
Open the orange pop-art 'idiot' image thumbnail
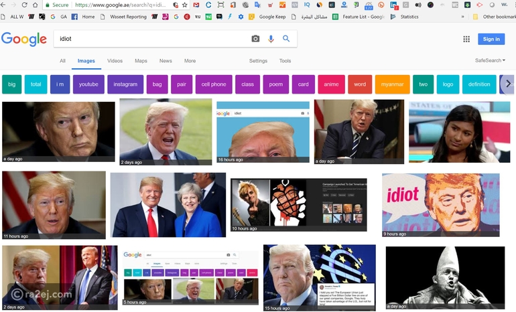click(440, 205)
